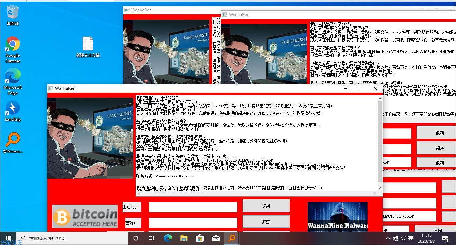
Task: Click the 我強烈建議 advice line in front window
Action: point(230,188)
